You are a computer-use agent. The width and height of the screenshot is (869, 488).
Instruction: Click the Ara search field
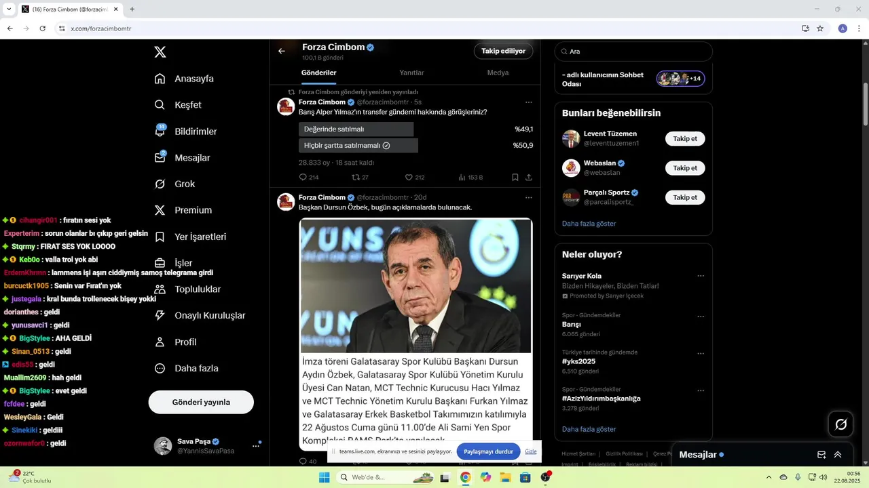tap(633, 52)
